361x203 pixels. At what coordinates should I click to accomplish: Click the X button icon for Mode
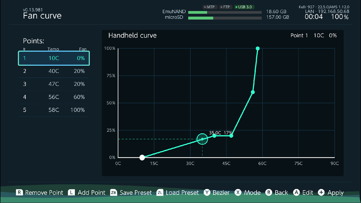pyautogui.click(x=238, y=193)
